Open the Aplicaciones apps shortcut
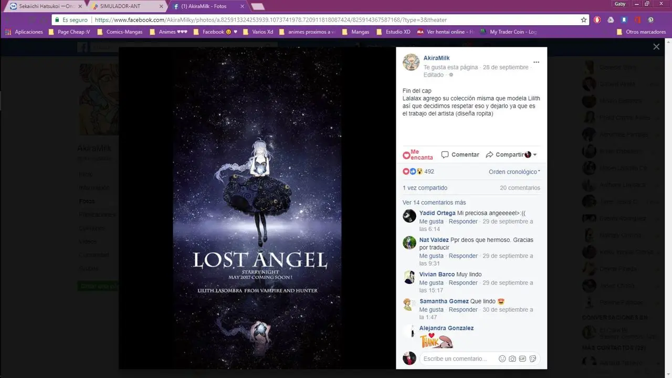The image size is (672, 378). [x=24, y=31]
